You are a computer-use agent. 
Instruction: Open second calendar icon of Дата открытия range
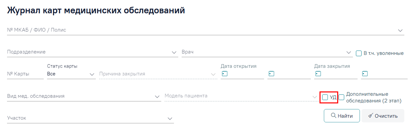(271, 73)
